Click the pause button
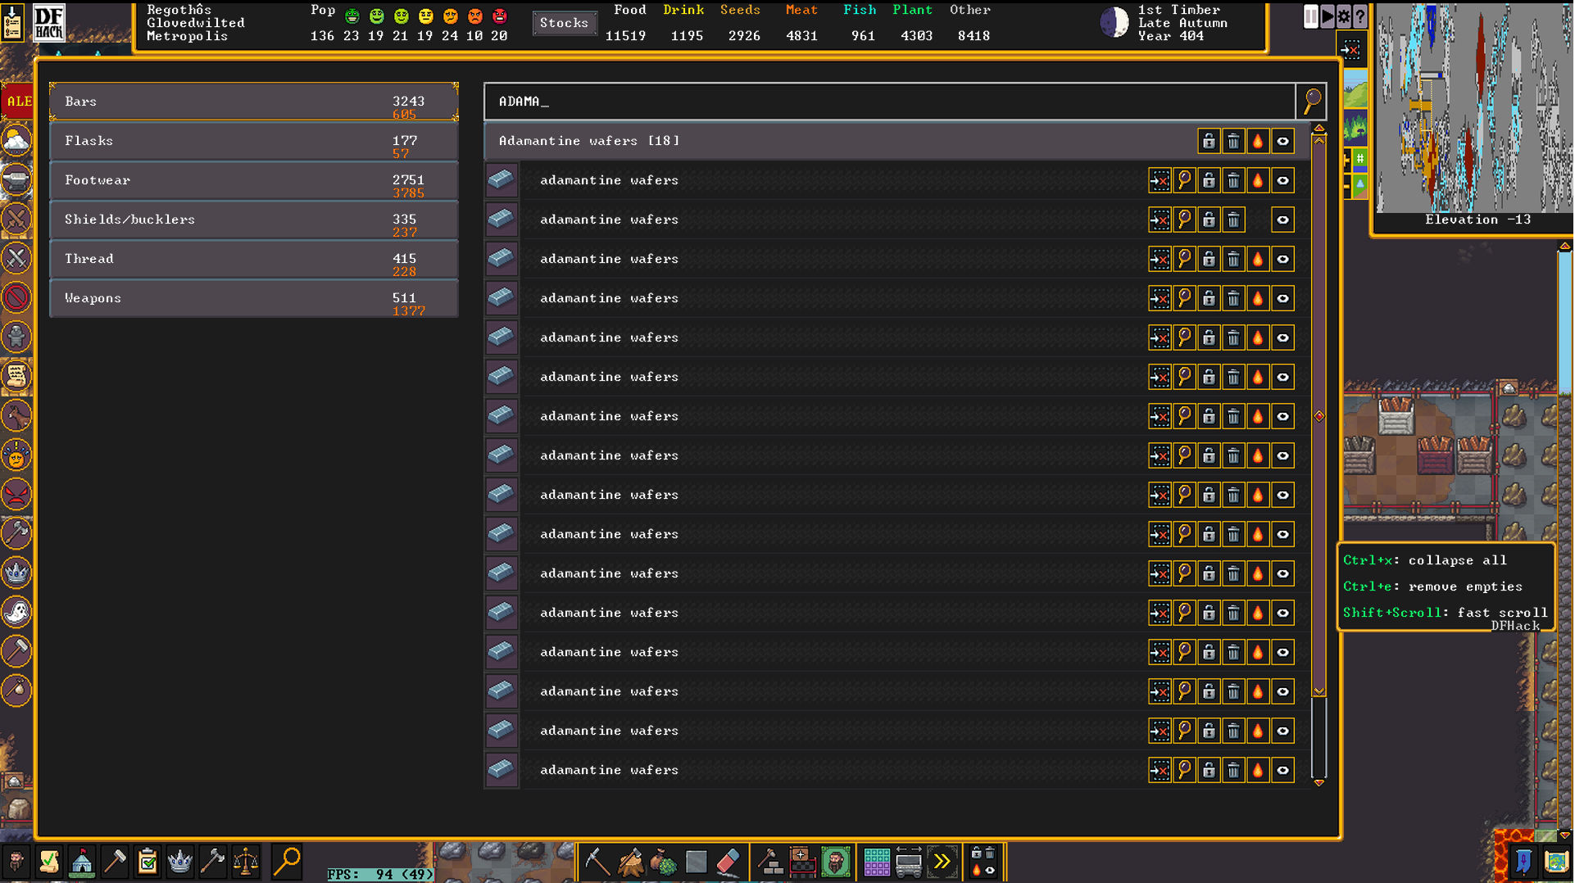The image size is (1575, 883). tap(1311, 16)
